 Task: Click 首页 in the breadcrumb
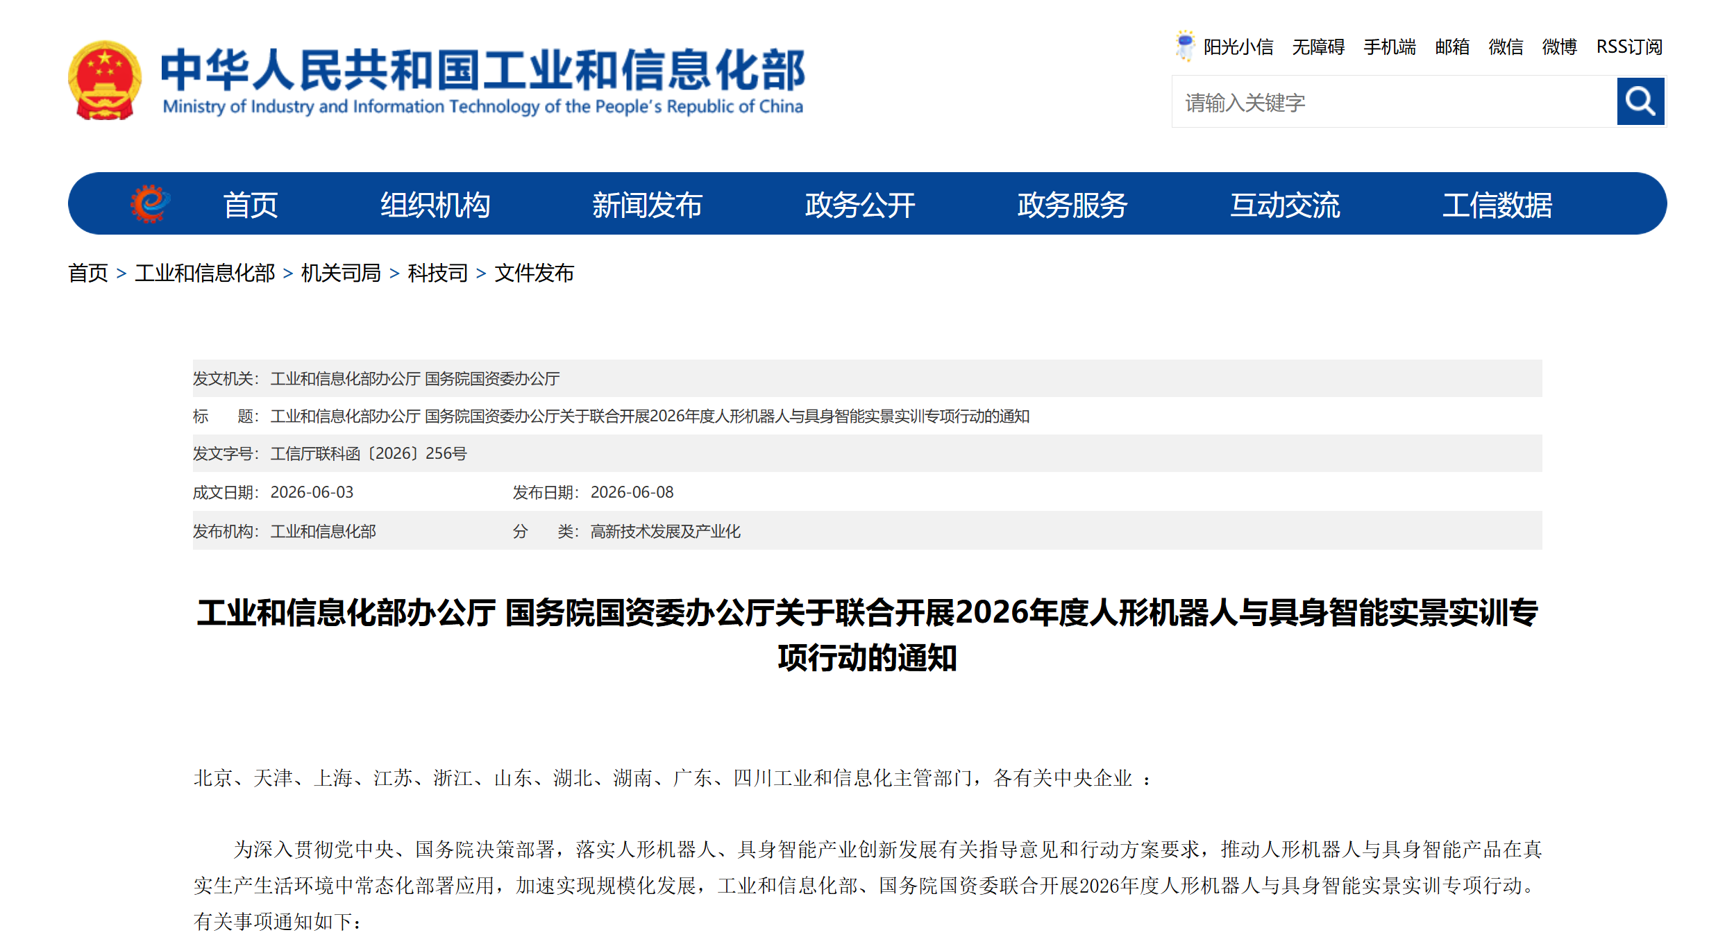(x=88, y=273)
